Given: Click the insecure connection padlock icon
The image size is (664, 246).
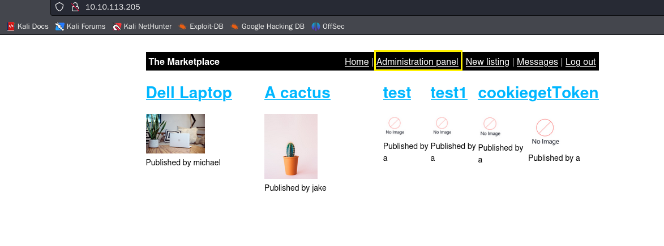Looking at the screenshot, I should coord(75,7).
